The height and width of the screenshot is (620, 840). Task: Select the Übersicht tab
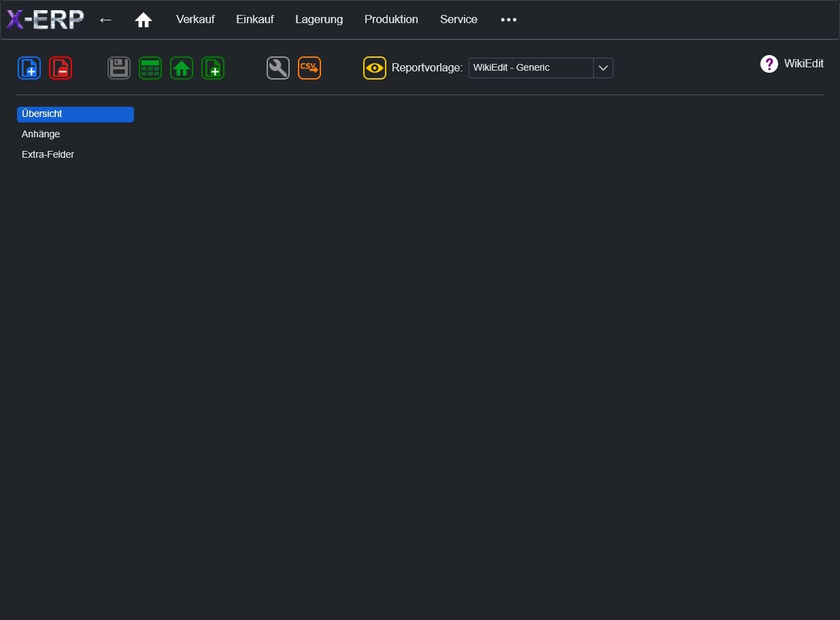(x=75, y=114)
